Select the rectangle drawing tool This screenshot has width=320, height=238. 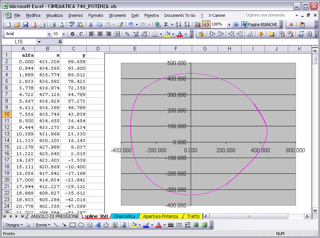point(73,225)
